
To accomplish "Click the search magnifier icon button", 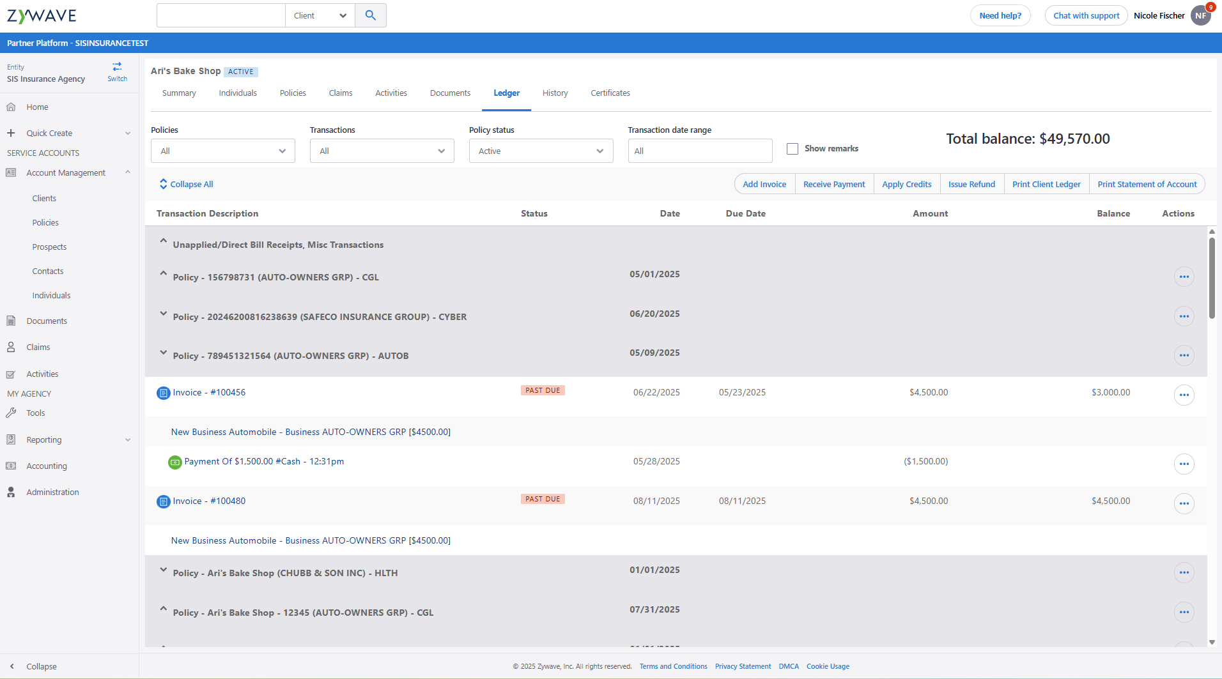I will 370,15.
